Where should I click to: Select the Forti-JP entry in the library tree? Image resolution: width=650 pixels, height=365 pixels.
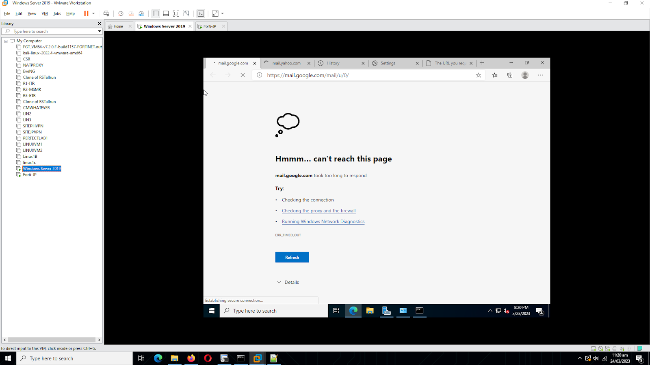[x=30, y=174]
